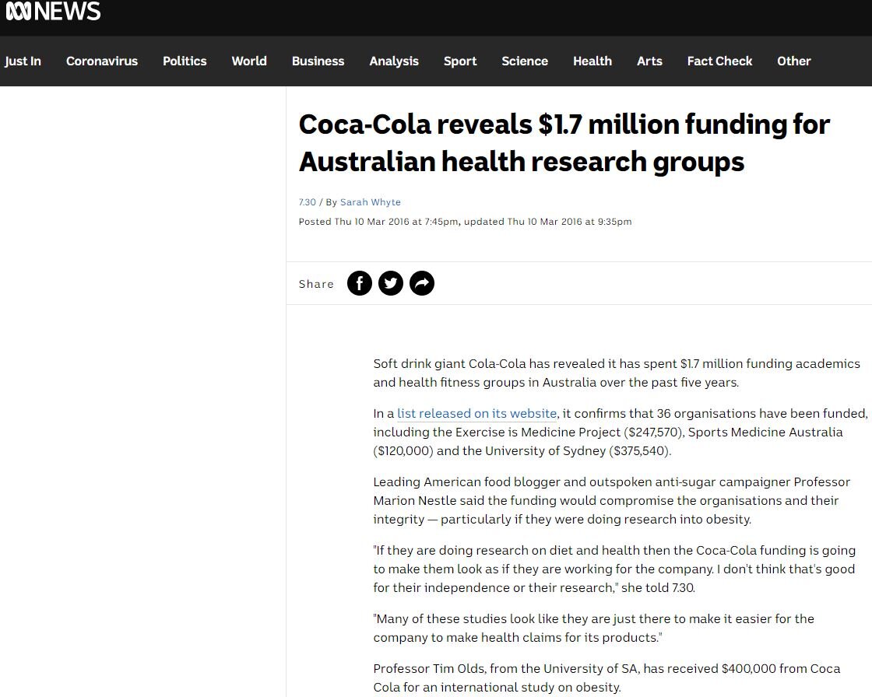This screenshot has height=697, width=872.
Task: Click the 'Share' label
Action: (x=316, y=284)
